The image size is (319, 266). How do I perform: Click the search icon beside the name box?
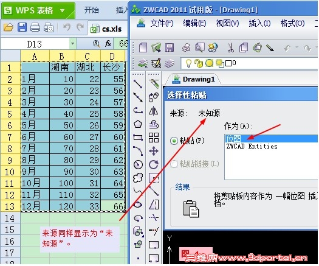(x=96, y=43)
